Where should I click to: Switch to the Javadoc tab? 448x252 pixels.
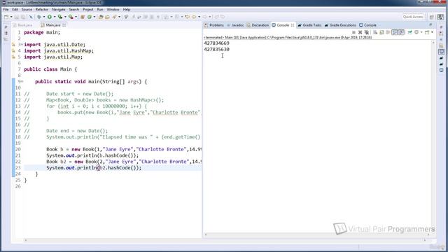click(x=235, y=25)
